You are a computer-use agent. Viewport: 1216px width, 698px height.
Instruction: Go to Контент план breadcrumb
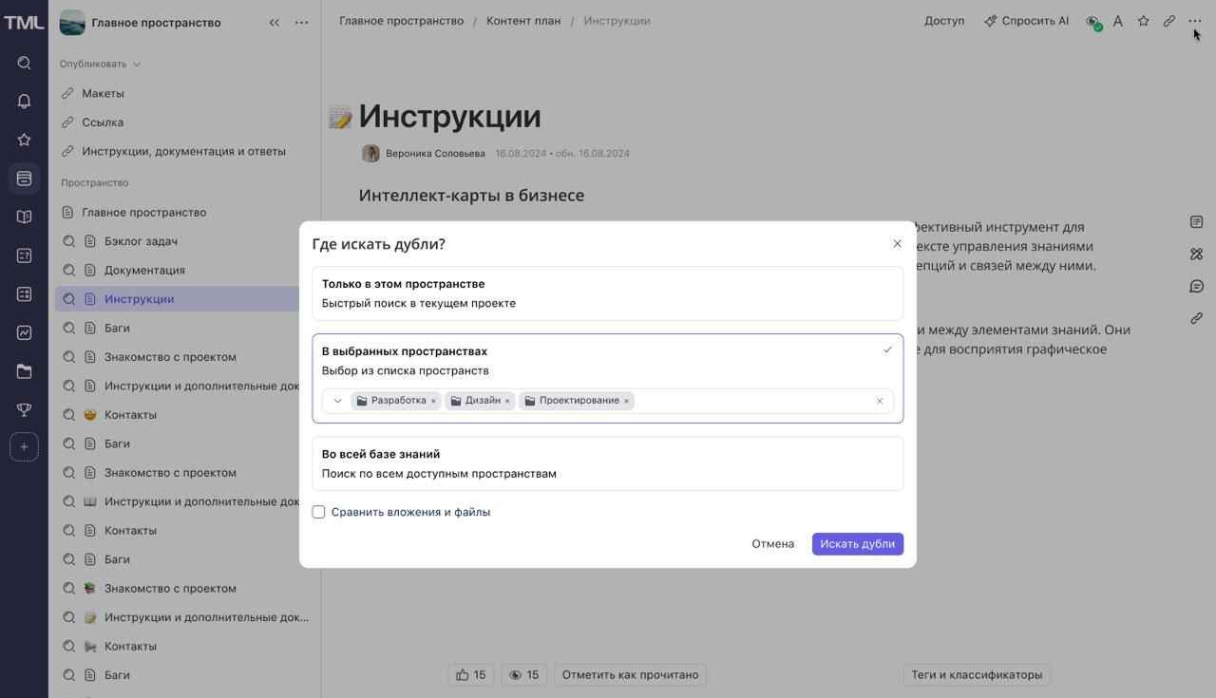coord(523,20)
